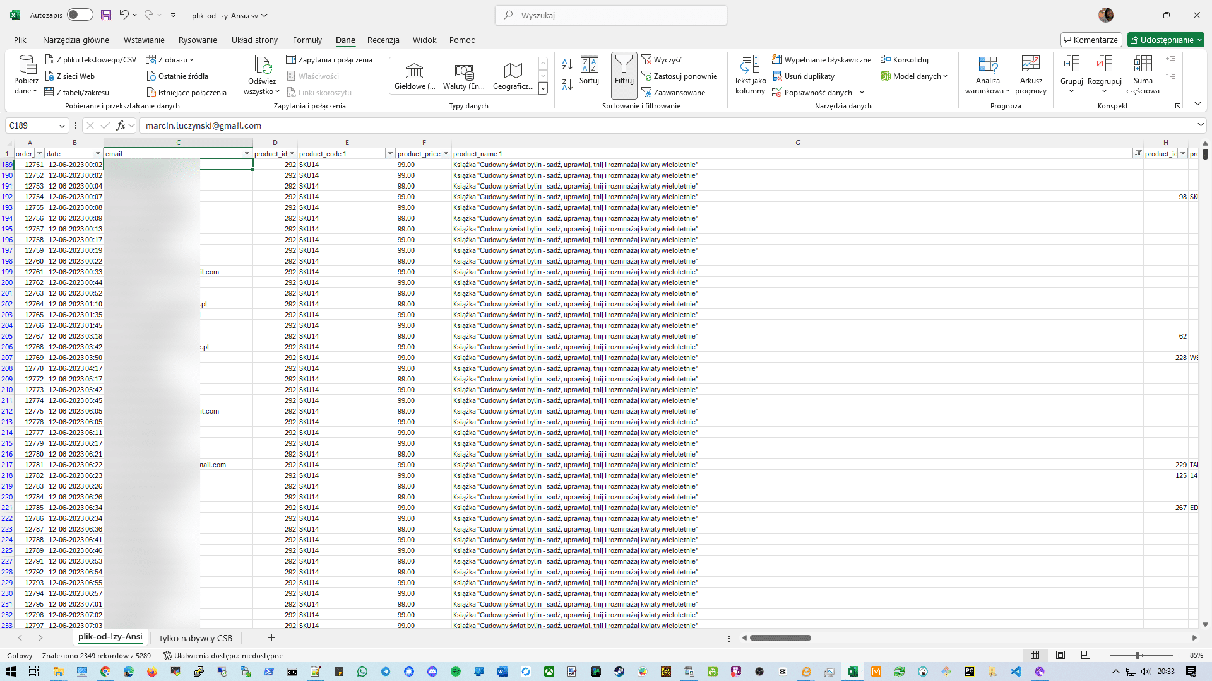Click the Sortuj icon
1212x681 pixels.
pyautogui.click(x=589, y=64)
